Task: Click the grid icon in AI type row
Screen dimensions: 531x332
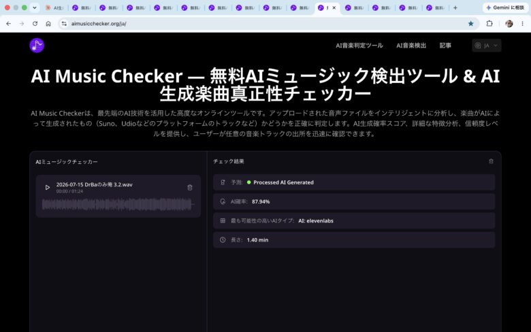Action: click(x=223, y=220)
